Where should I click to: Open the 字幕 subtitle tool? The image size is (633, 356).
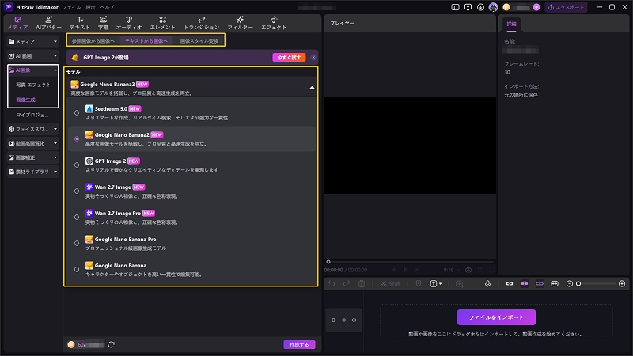click(x=104, y=23)
